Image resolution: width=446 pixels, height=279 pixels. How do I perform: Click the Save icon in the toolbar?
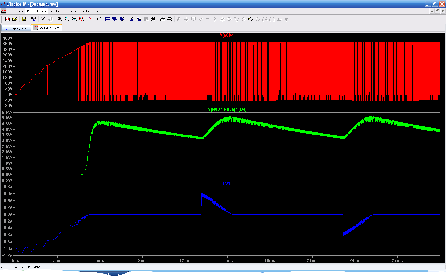[24, 19]
